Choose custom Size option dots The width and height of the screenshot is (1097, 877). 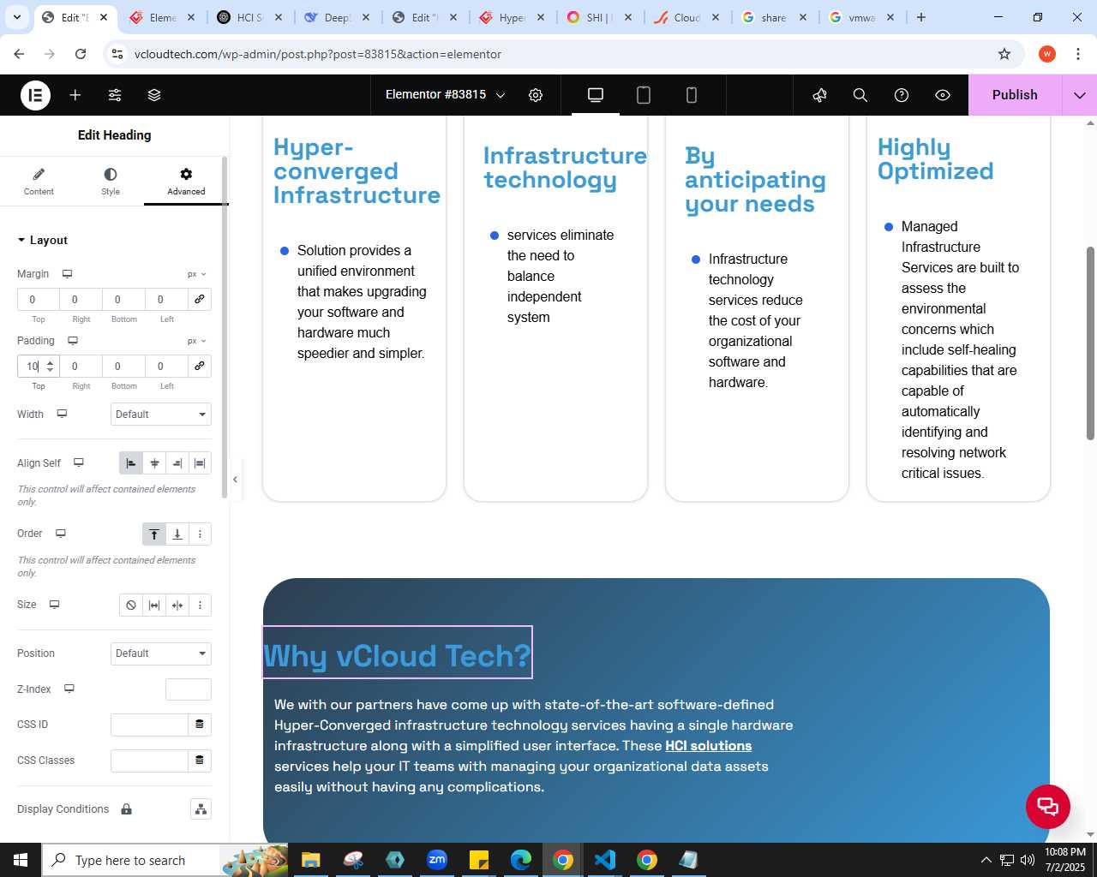200,606
